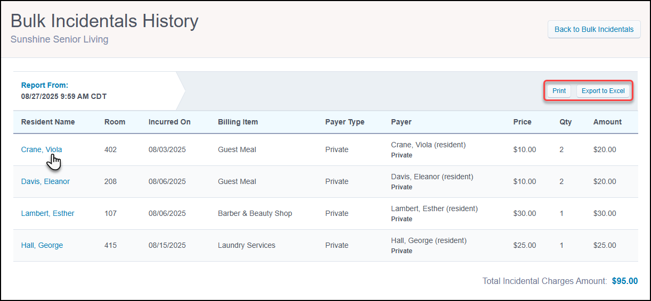Click the Bulk Incidentals History page title
651x301 pixels.
coord(104,21)
